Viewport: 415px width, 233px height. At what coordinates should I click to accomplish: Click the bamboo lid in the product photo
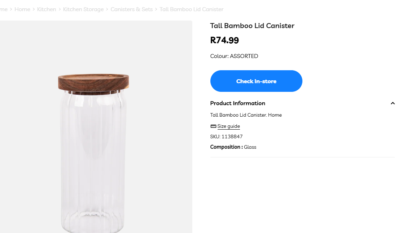93,82
